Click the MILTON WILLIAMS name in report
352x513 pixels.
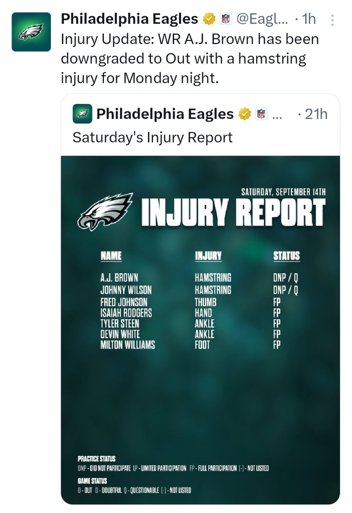pos(127,345)
